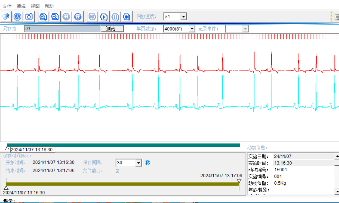Open the 回放速度 playback speed dropdown
Viewport: 339px width, 203px height.
pyautogui.click(x=183, y=17)
